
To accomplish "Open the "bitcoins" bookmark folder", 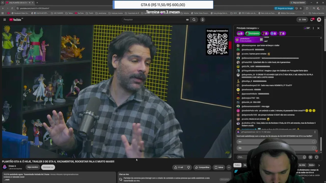I will tap(185, 13).
